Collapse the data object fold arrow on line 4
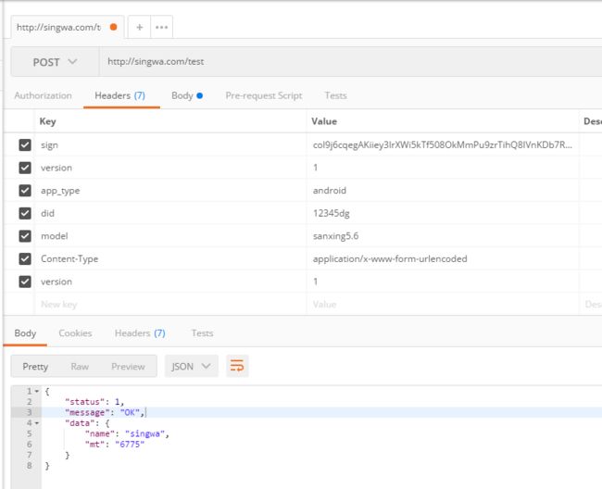 pyautogui.click(x=37, y=423)
